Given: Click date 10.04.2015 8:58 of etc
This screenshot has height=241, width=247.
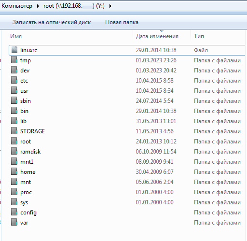Looking at the screenshot, I should click(155, 81).
